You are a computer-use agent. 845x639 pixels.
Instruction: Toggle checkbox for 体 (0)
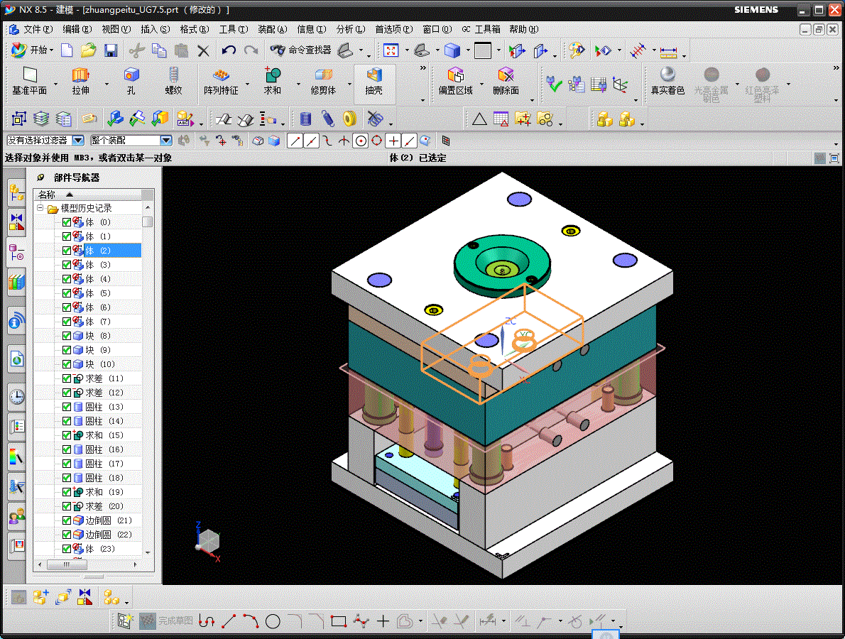coord(67,222)
